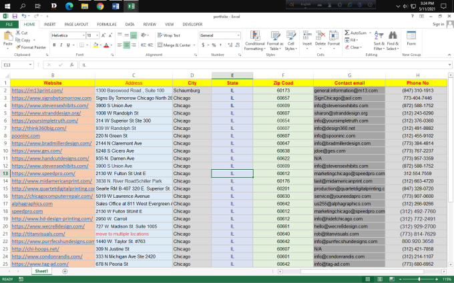The image size is (454, 283).
Task: Open the https://m13print.com/ link
Action: coord(37,91)
